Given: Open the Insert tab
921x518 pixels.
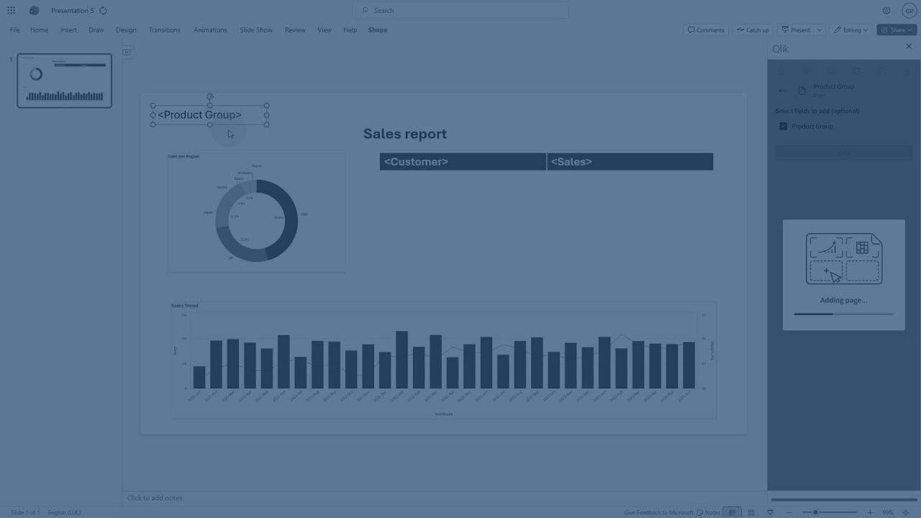Looking at the screenshot, I should 68,30.
